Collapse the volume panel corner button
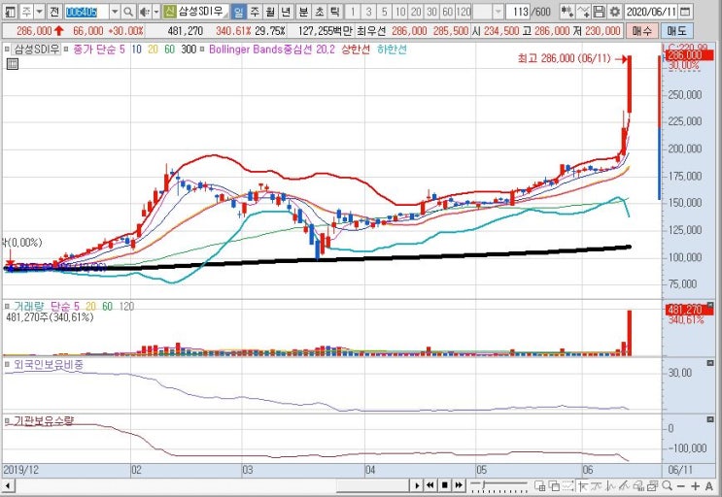 coord(710,305)
